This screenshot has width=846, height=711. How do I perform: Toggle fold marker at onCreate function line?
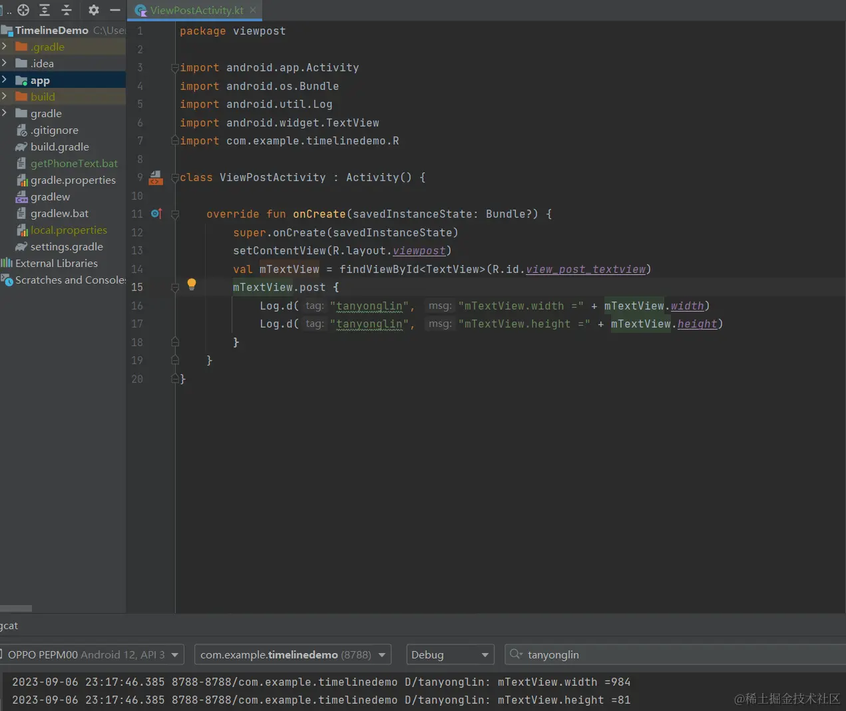[x=175, y=214]
